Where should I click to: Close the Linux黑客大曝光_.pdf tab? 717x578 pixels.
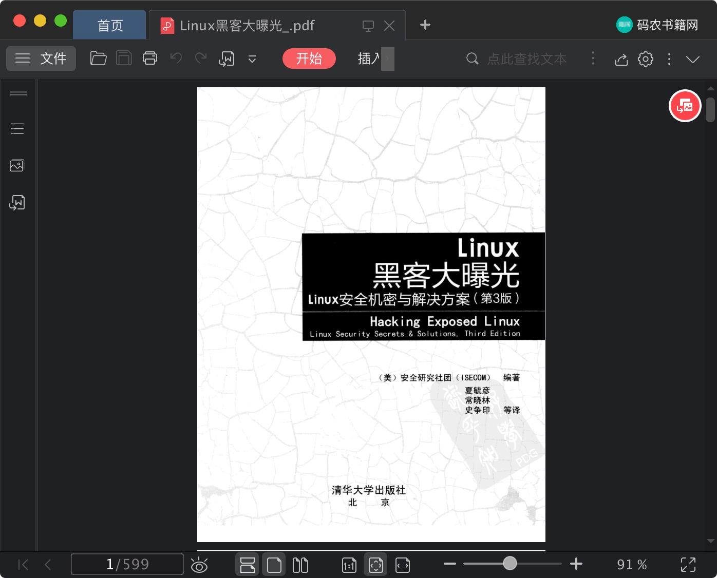point(389,26)
